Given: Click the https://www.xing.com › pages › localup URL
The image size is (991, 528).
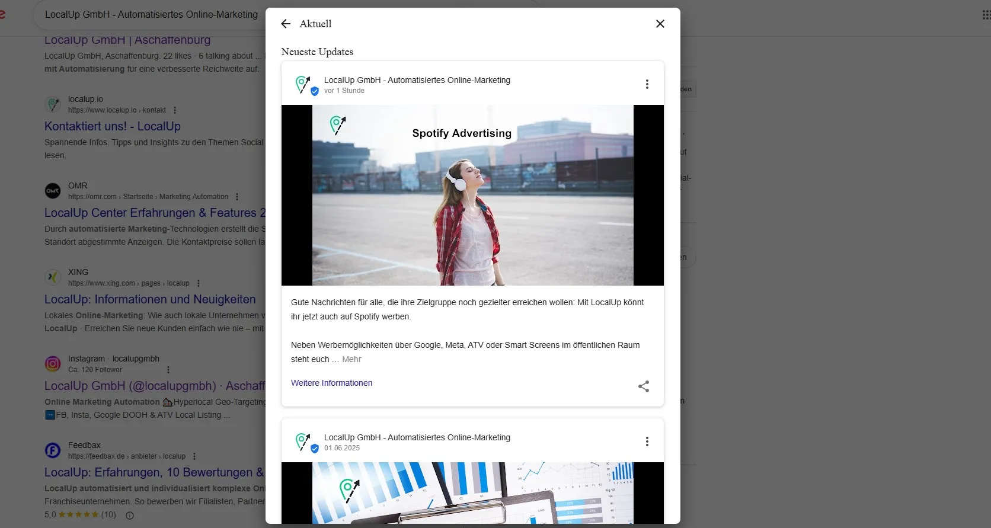Looking at the screenshot, I should coord(129,283).
